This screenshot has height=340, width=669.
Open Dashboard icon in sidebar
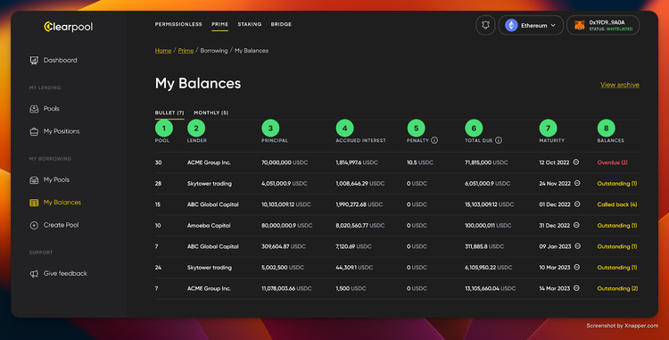(34, 60)
